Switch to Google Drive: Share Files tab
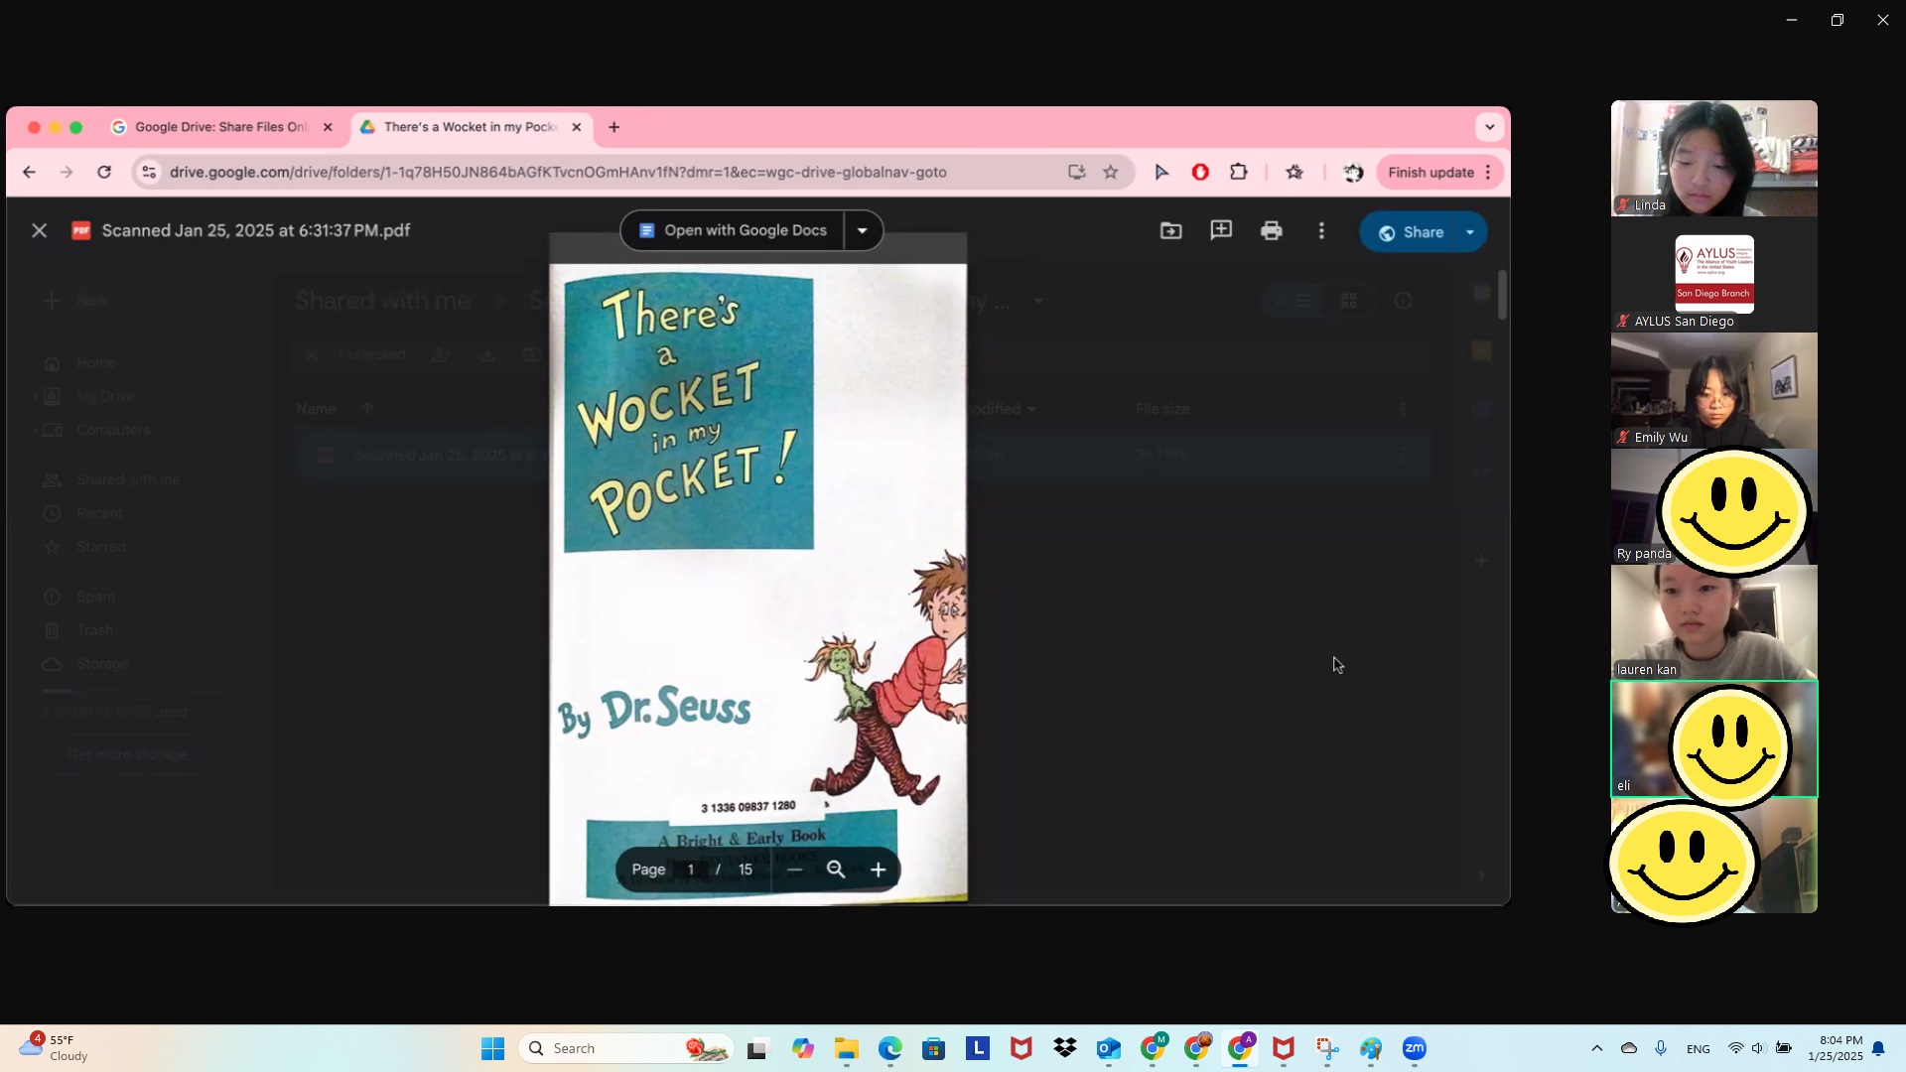This screenshot has width=1906, height=1072. [x=220, y=127]
